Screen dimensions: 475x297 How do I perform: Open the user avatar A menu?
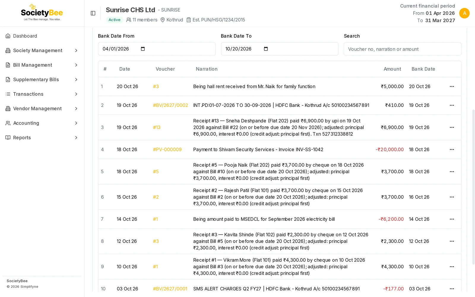(464, 13)
